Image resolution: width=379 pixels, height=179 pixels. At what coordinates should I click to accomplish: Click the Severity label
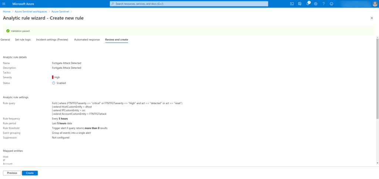coord(7,77)
